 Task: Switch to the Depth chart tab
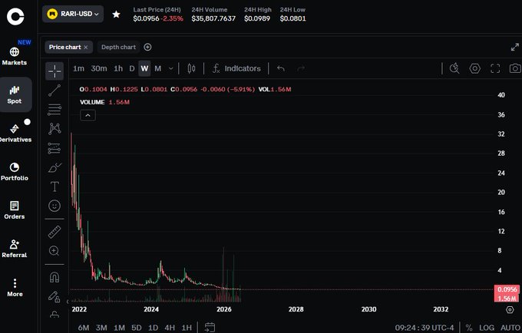click(118, 48)
